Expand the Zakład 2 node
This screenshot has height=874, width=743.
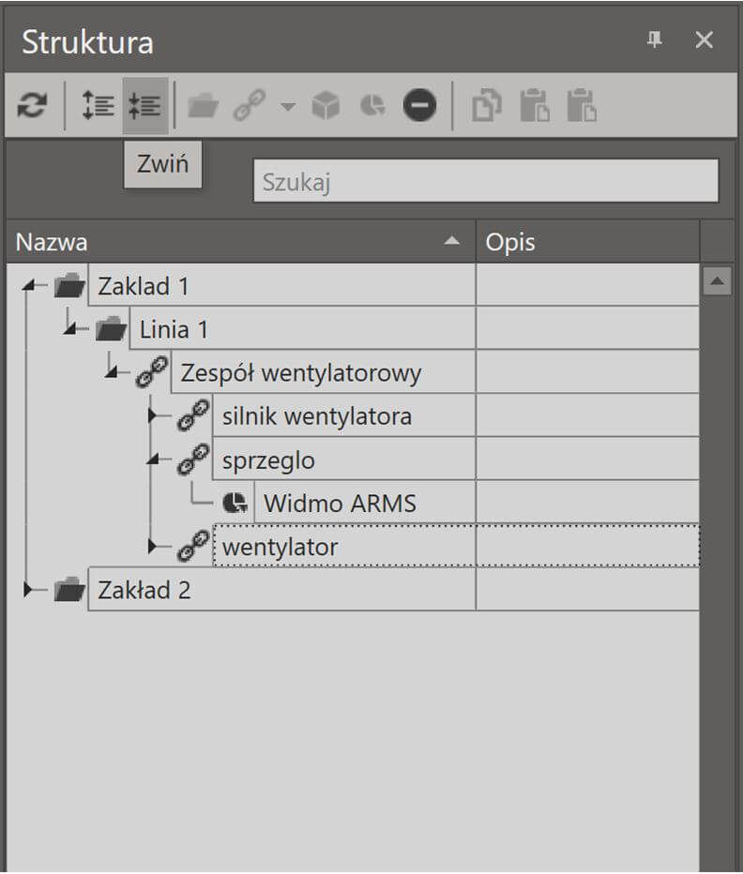(27, 590)
